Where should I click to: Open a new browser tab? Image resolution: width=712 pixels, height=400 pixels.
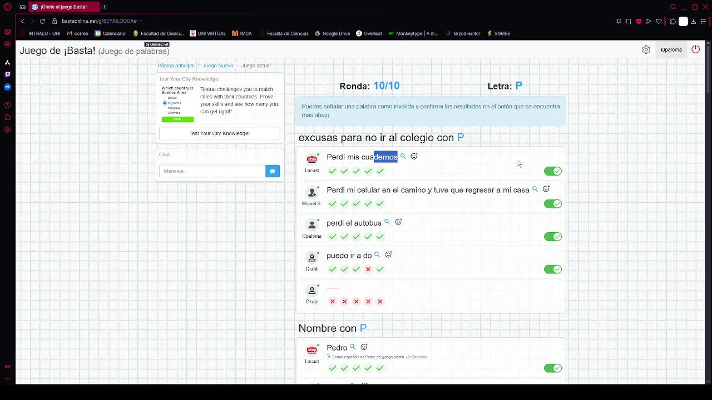(x=104, y=7)
